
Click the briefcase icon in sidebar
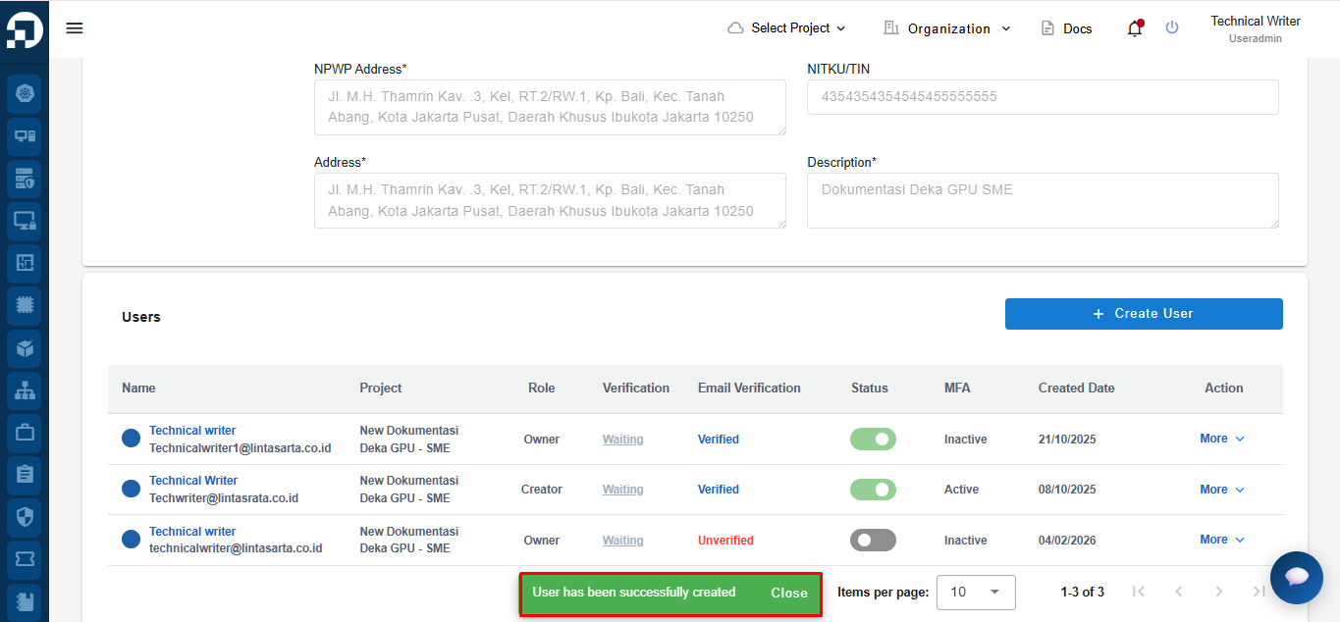click(x=25, y=432)
